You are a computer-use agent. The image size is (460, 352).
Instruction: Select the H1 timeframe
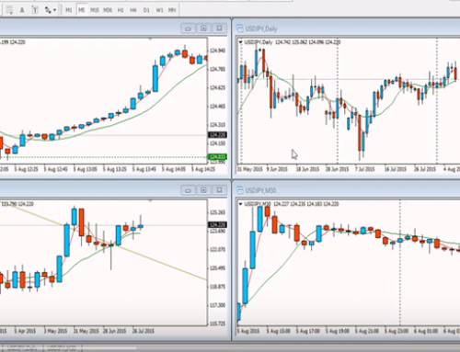click(121, 10)
